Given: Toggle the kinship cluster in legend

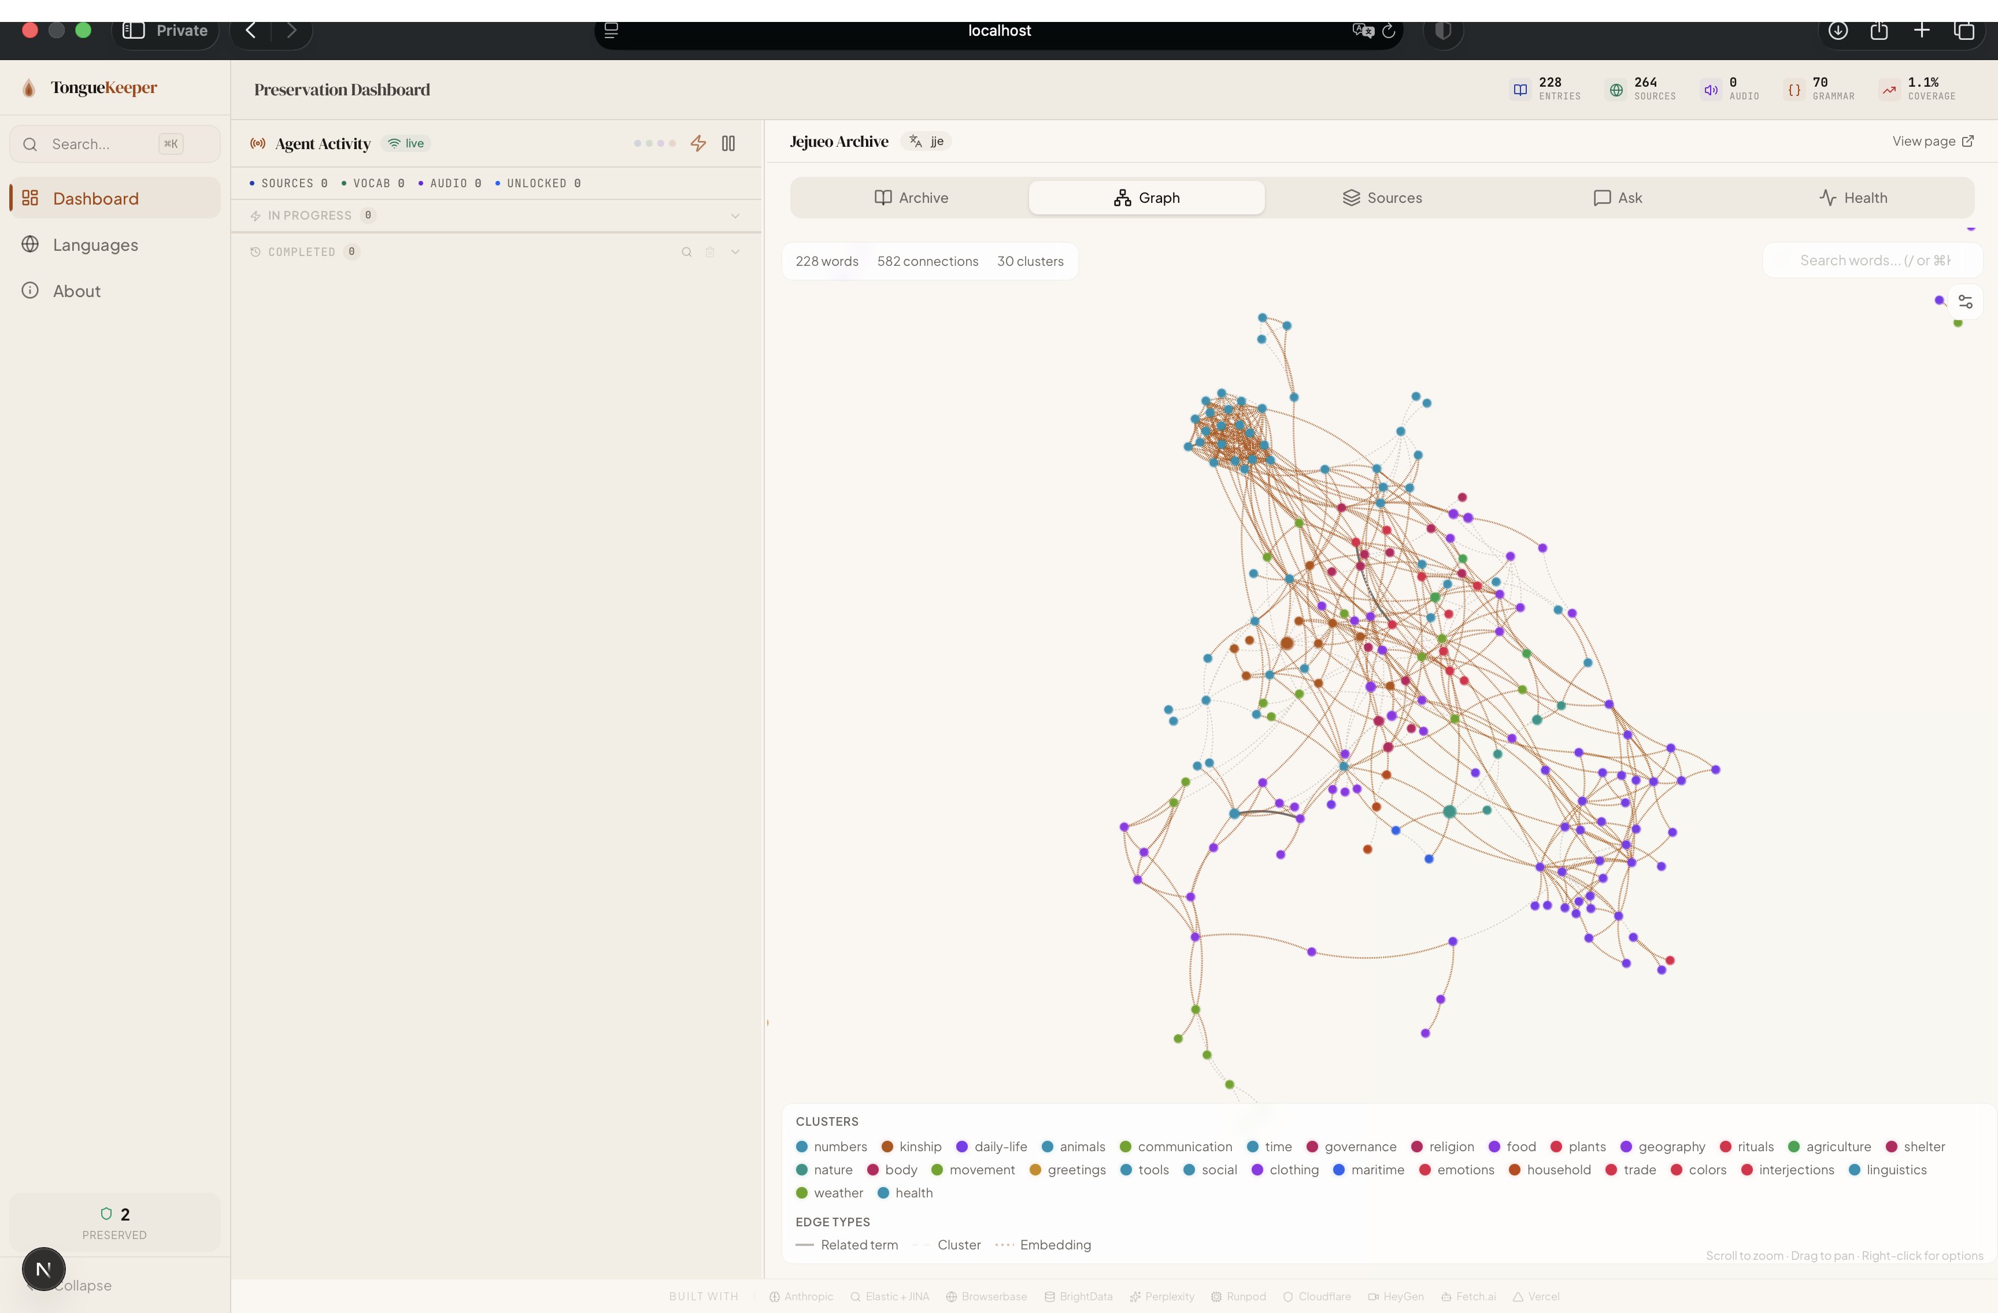Looking at the screenshot, I should [x=911, y=1146].
